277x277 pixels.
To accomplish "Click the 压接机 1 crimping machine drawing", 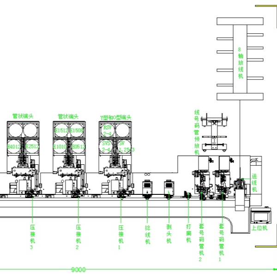I will pos(115,178).
